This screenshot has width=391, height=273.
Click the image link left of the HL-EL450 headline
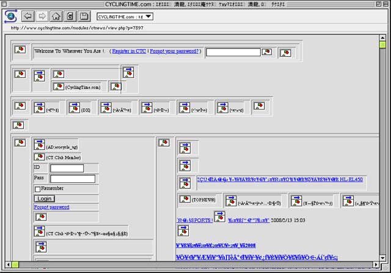click(185, 183)
